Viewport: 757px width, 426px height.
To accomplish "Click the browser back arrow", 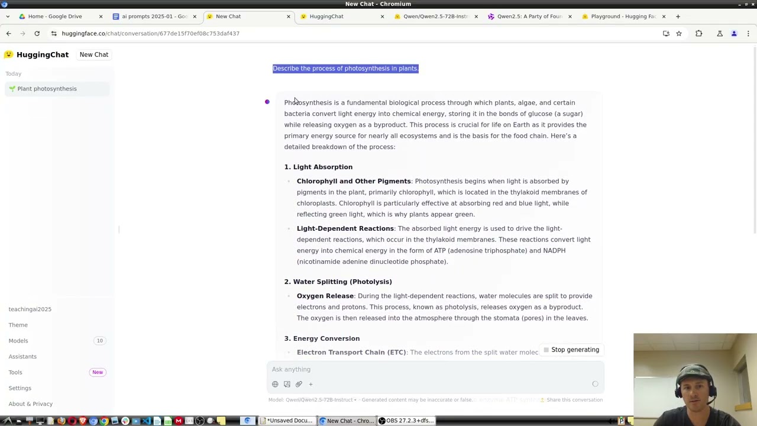I will [x=9, y=34].
